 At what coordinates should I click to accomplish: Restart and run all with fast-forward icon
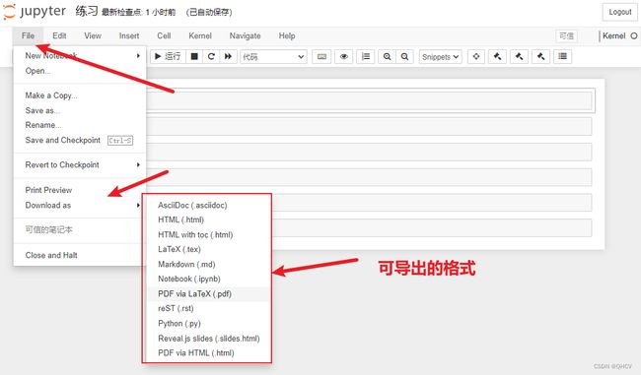(x=228, y=56)
